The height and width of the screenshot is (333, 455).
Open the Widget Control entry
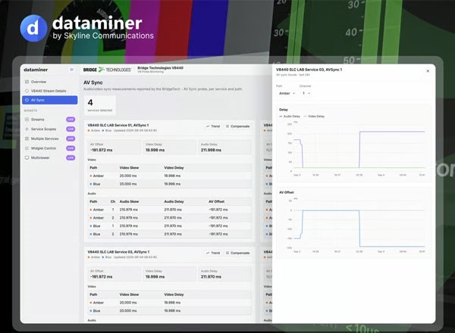pos(49,148)
